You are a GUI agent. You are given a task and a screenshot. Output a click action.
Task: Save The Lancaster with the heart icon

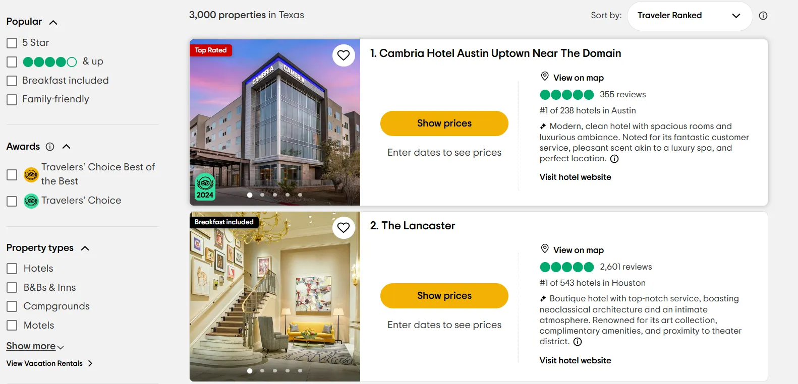click(344, 228)
